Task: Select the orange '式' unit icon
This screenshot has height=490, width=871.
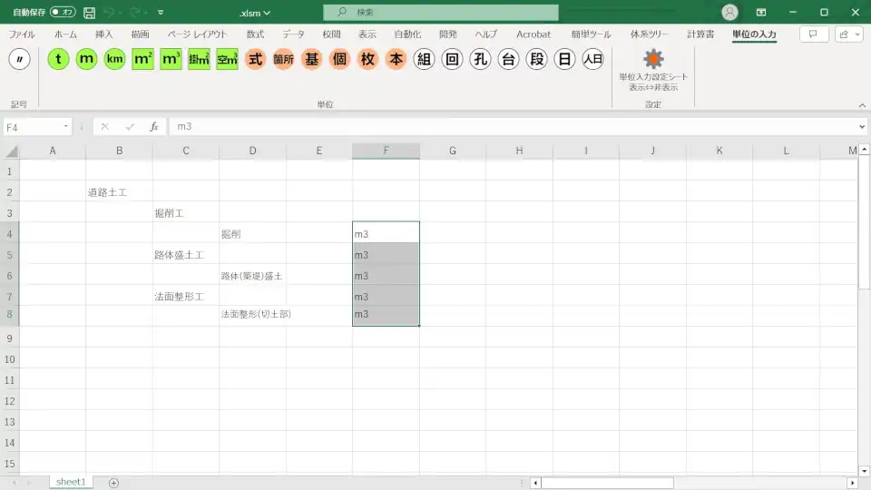Action: pos(256,60)
